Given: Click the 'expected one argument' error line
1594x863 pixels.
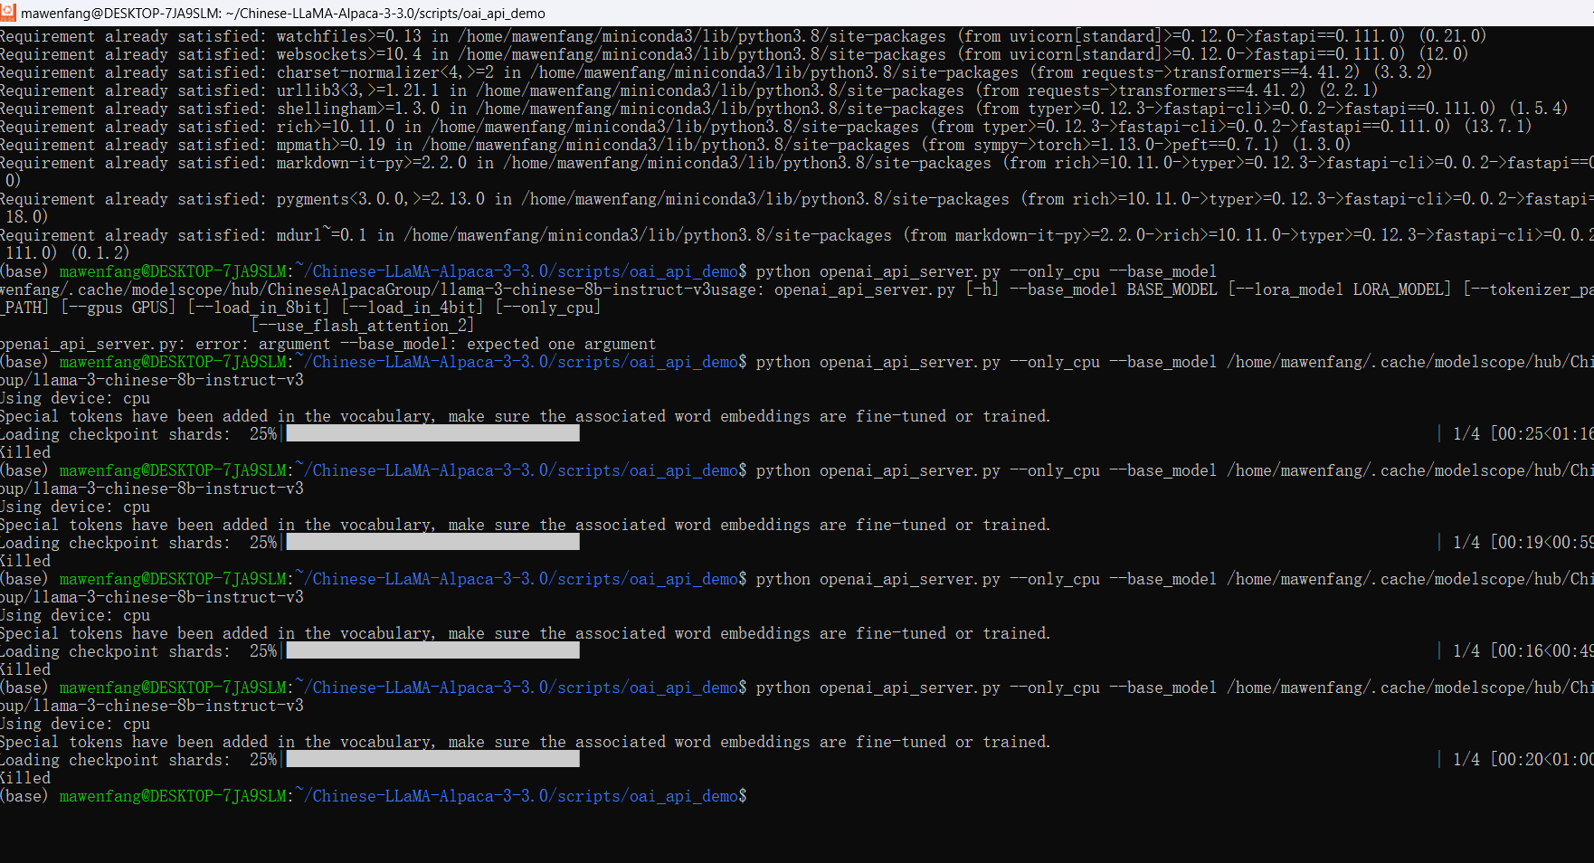Looking at the screenshot, I should (327, 344).
